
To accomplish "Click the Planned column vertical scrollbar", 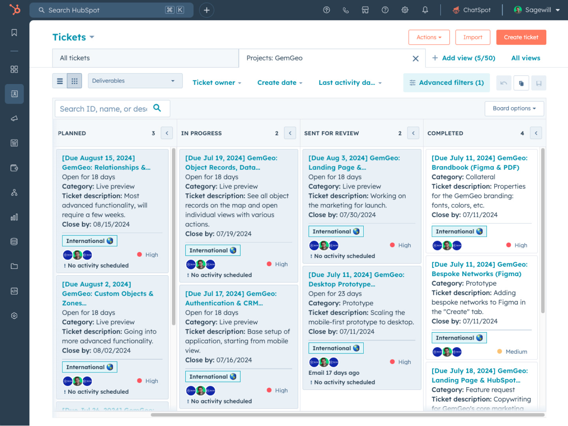I will (174, 237).
